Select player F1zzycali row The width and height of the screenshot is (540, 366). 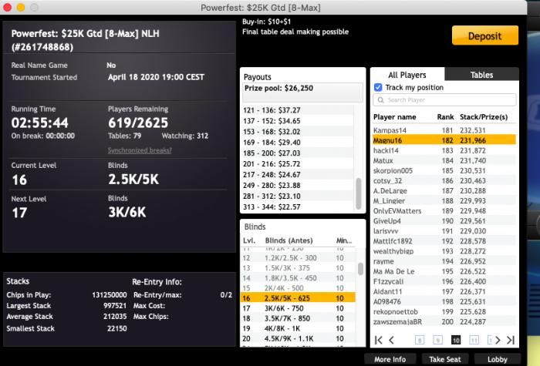click(444, 281)
